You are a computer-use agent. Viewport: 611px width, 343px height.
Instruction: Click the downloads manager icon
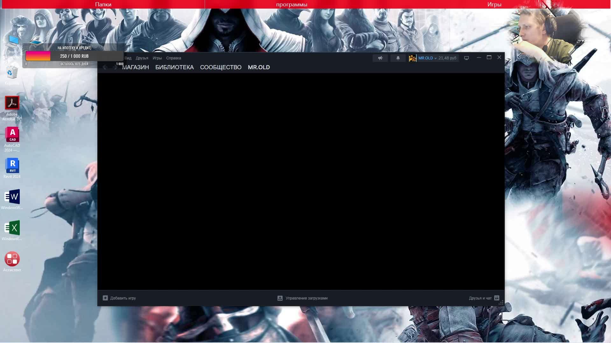280,298
